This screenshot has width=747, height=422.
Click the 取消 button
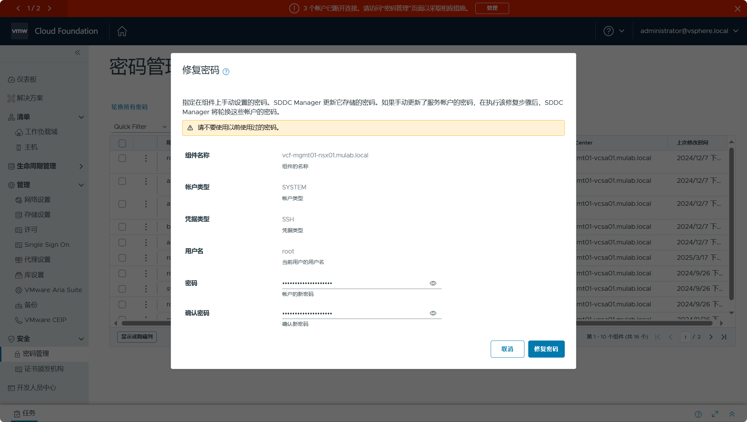pos(507,349)
